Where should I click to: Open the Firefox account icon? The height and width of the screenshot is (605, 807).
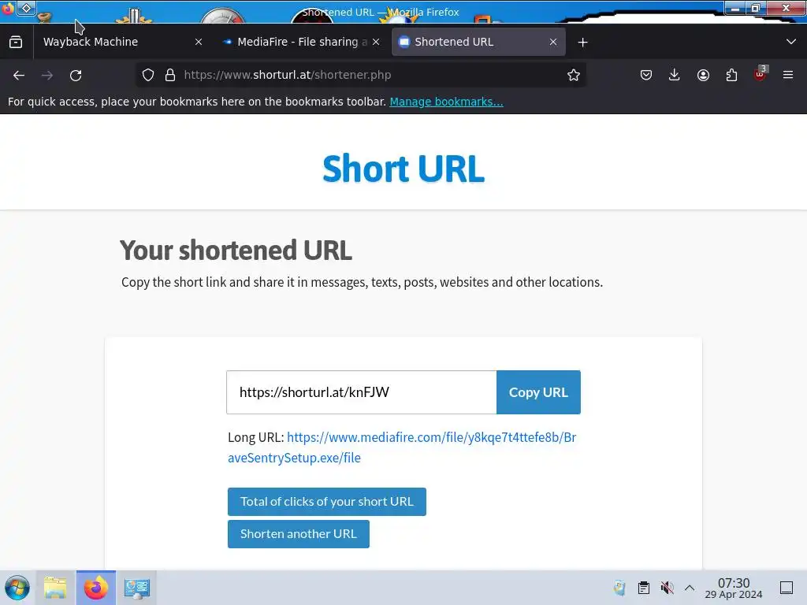point(703,75)
